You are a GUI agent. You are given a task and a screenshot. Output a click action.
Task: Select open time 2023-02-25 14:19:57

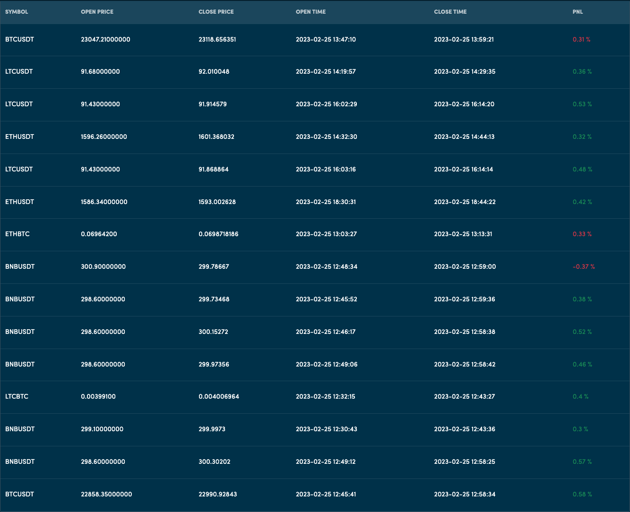tap(326, 71)
